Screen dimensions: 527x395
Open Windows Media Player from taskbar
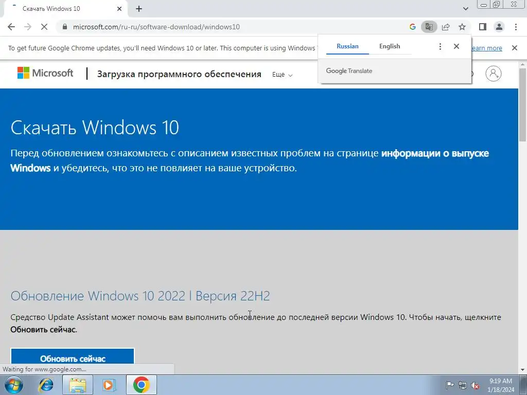point(109,385)
